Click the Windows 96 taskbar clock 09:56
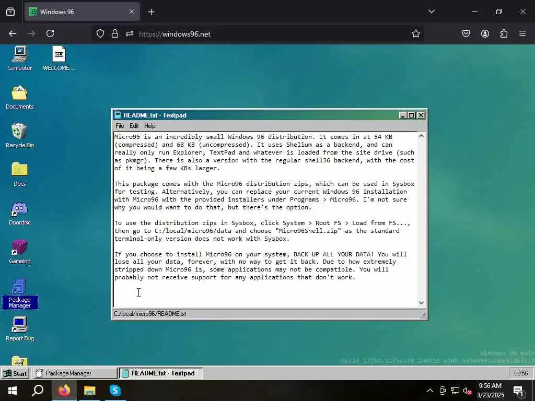 tap(521, 373)
